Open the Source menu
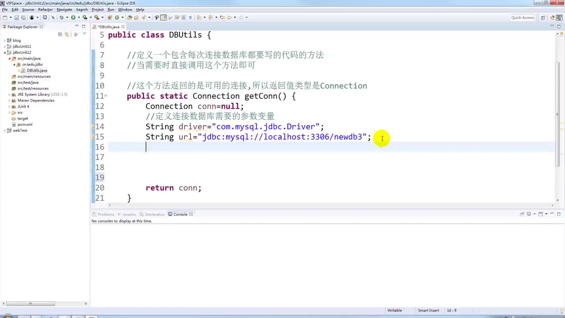The width and height of the screenshot is (565, 318). 28,9
